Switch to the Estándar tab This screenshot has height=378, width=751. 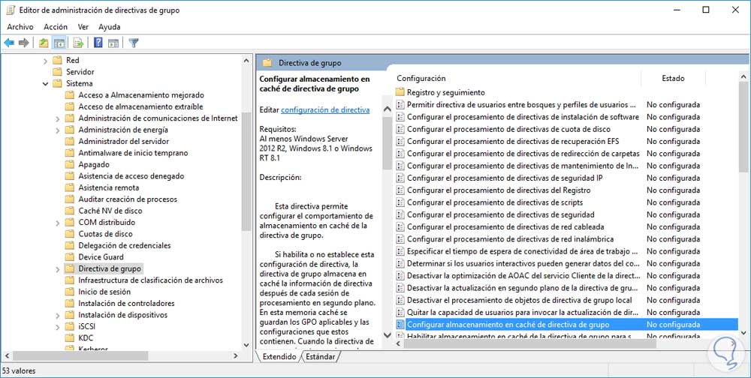pos(321,356)
